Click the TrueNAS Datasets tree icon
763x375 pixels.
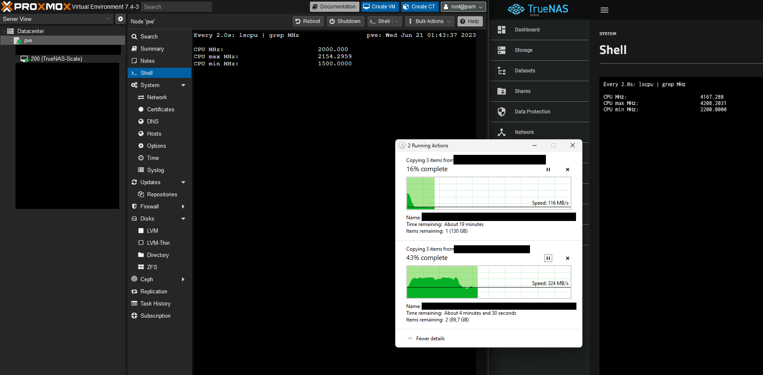(x=502, y=71)
